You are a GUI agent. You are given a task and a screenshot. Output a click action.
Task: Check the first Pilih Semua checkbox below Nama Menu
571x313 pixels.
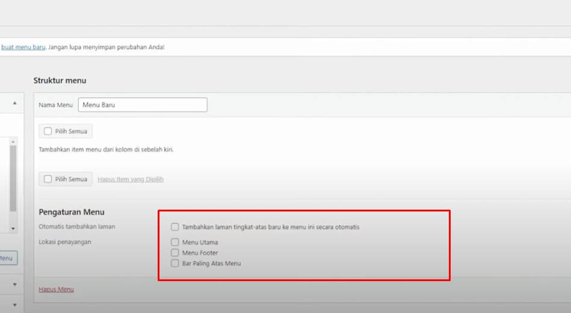point(48,131)
